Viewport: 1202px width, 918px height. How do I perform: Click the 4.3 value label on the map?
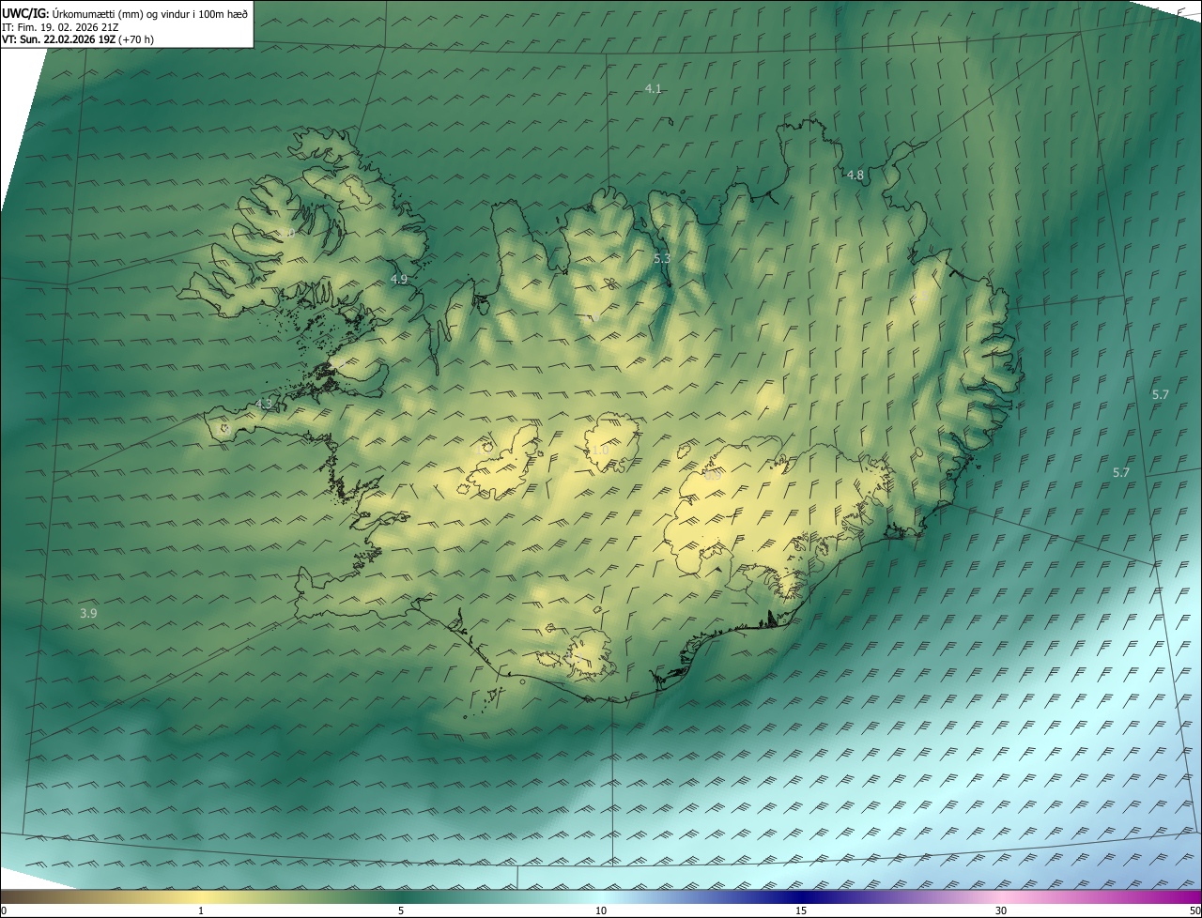(264, 405)
